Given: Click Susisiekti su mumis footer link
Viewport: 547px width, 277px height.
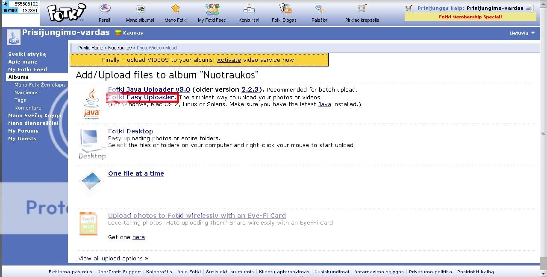Looking at the screenshot, I should [x=230, y=271].
